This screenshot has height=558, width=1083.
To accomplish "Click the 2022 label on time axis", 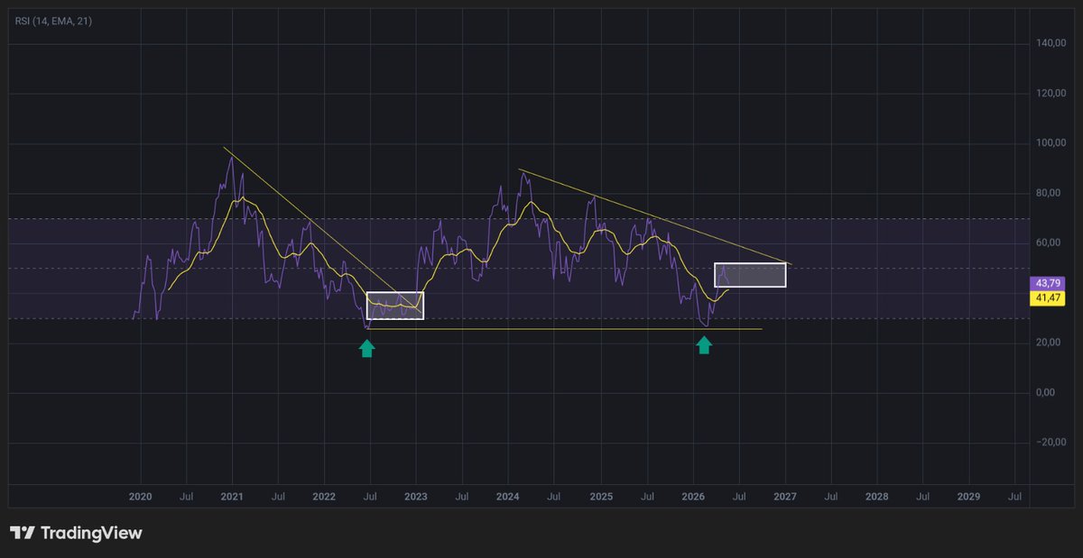I will 324,497.
